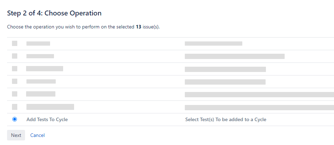Click the bold "13" selected issues count
The height and width of the screenshot is (145, 334).
(x=139, y=27)
